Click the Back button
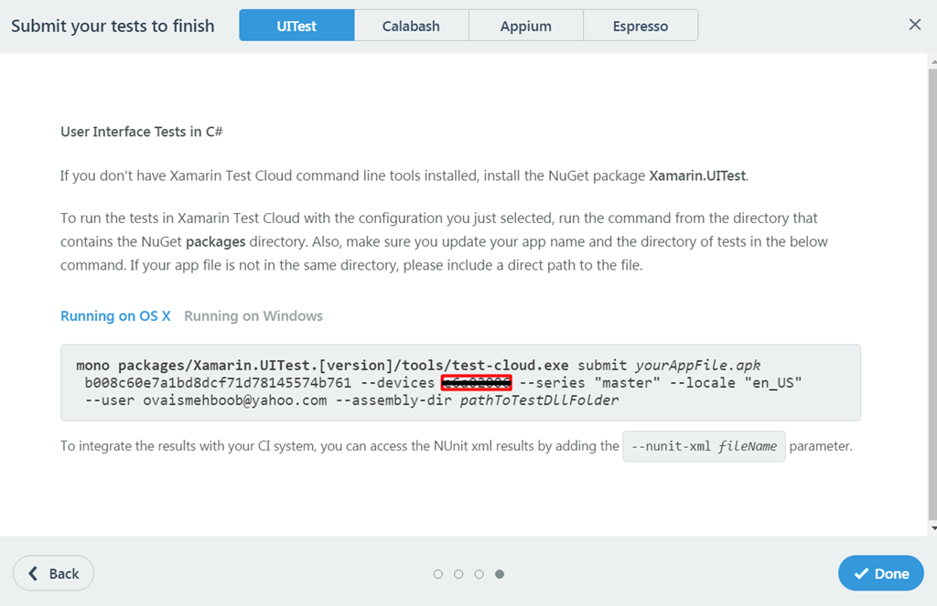The height and width of the screenshot is (606, 937). [53, 573]
